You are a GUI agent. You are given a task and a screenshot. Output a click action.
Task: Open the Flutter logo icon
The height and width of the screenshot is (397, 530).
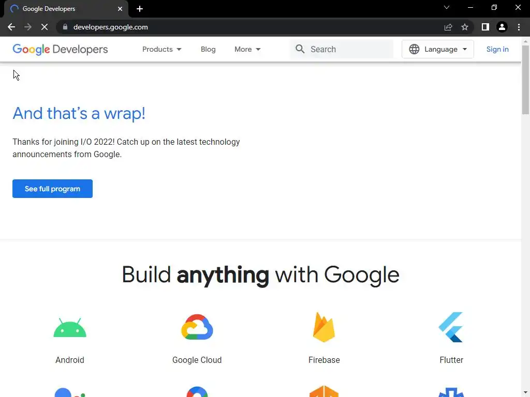(x=451, y=327)
